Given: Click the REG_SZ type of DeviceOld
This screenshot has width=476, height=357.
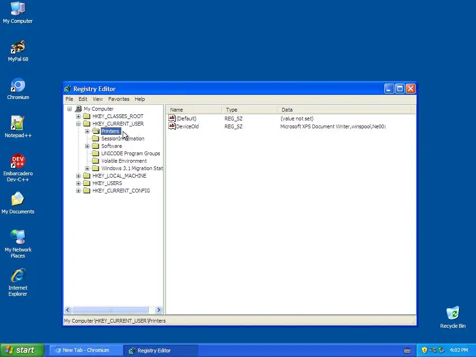Looking at the screenshot, I should pos(233,126).
